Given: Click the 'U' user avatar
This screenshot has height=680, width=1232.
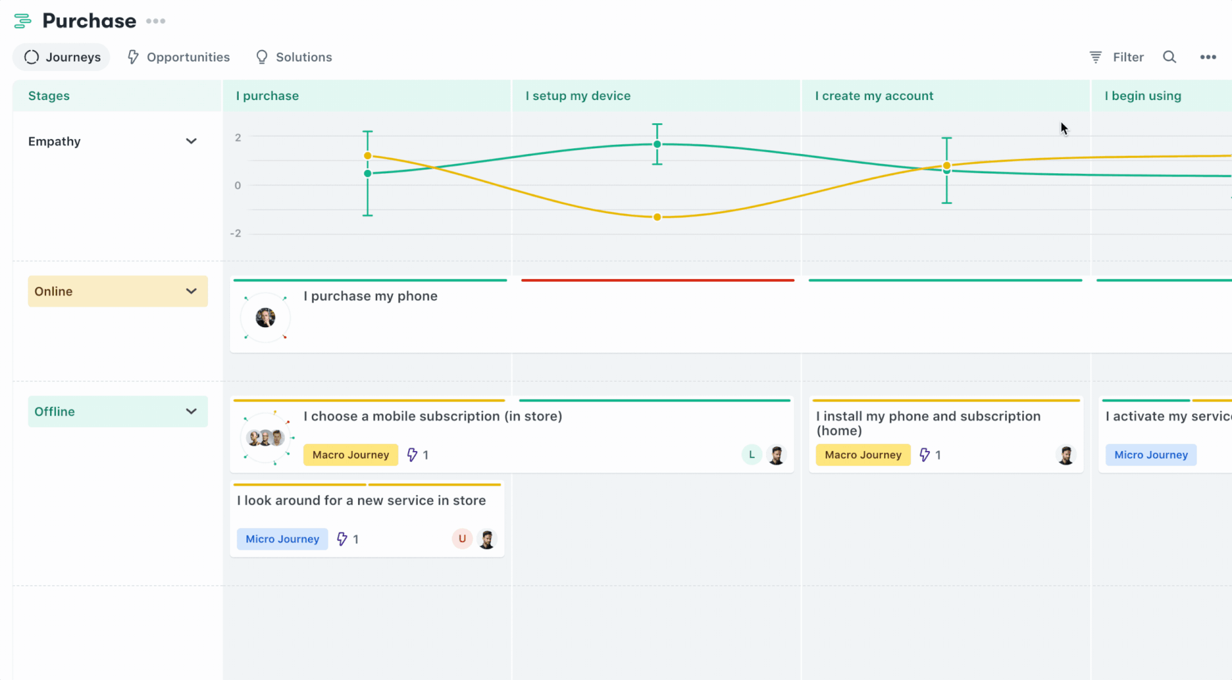Looking at the screenshot, I should (462, 539).
